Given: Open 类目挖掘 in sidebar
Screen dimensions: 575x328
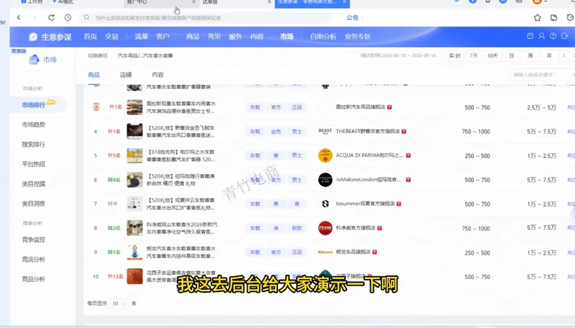Looking at the screenshot, I should (x=33, y=184).
